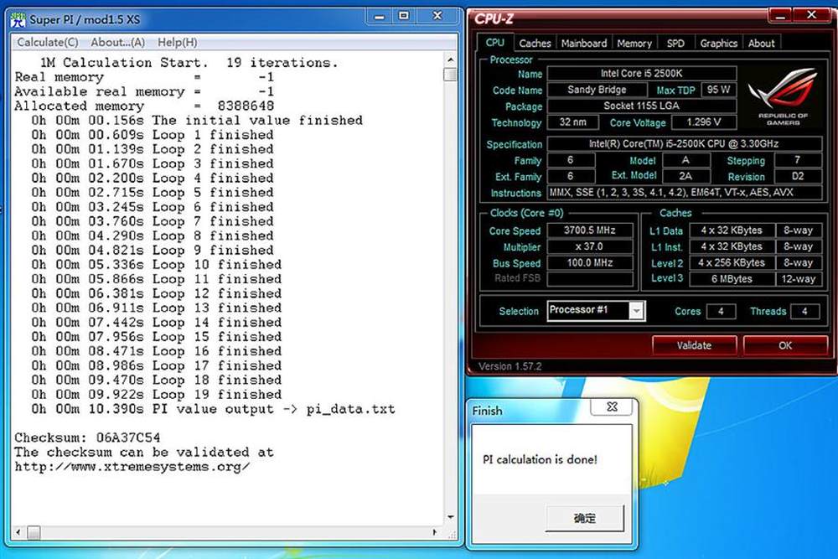
Task: Click the Super PI app icon in title bar
Action: pos(18,20)
